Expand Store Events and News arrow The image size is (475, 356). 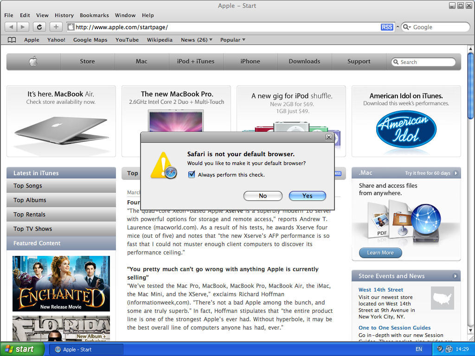tap(456, 276)
